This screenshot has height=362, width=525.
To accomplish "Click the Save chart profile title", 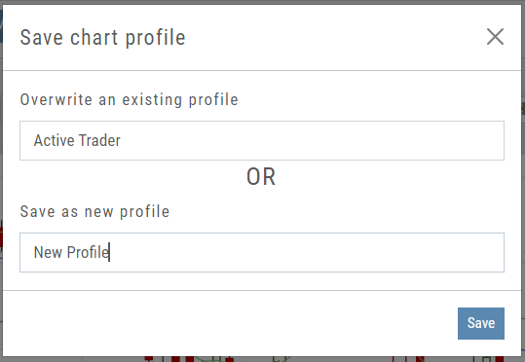I will click(x=102, y=37).
